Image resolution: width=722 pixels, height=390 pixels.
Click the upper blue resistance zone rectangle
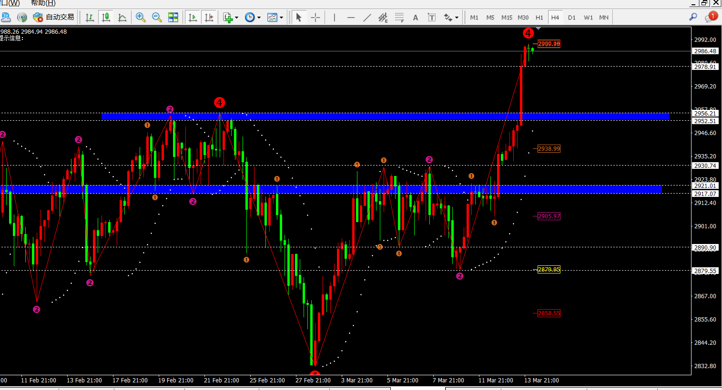[x=386, y=116]
